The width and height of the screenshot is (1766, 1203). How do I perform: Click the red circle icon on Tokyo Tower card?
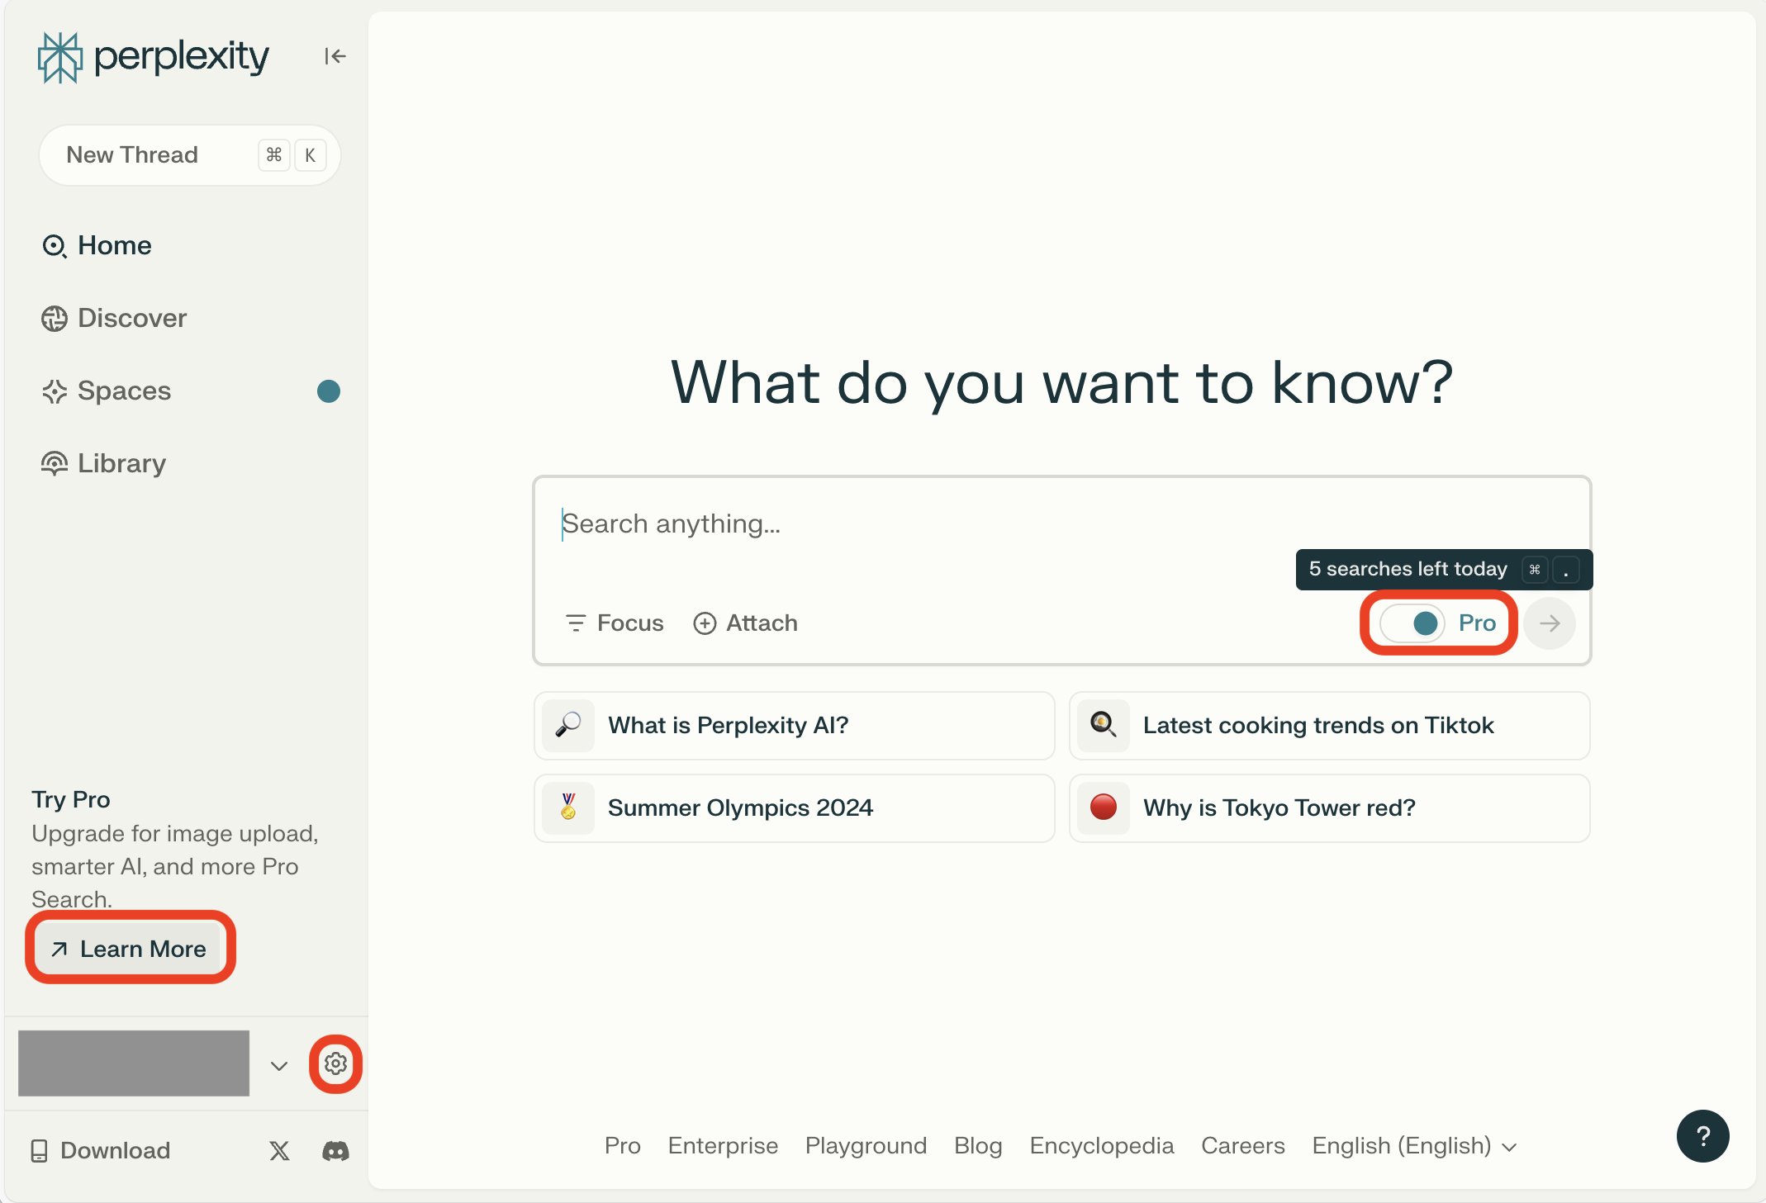[1104, 808]
